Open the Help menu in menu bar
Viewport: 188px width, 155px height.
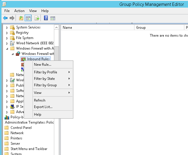pyautogui.click(x=45, y=11)
